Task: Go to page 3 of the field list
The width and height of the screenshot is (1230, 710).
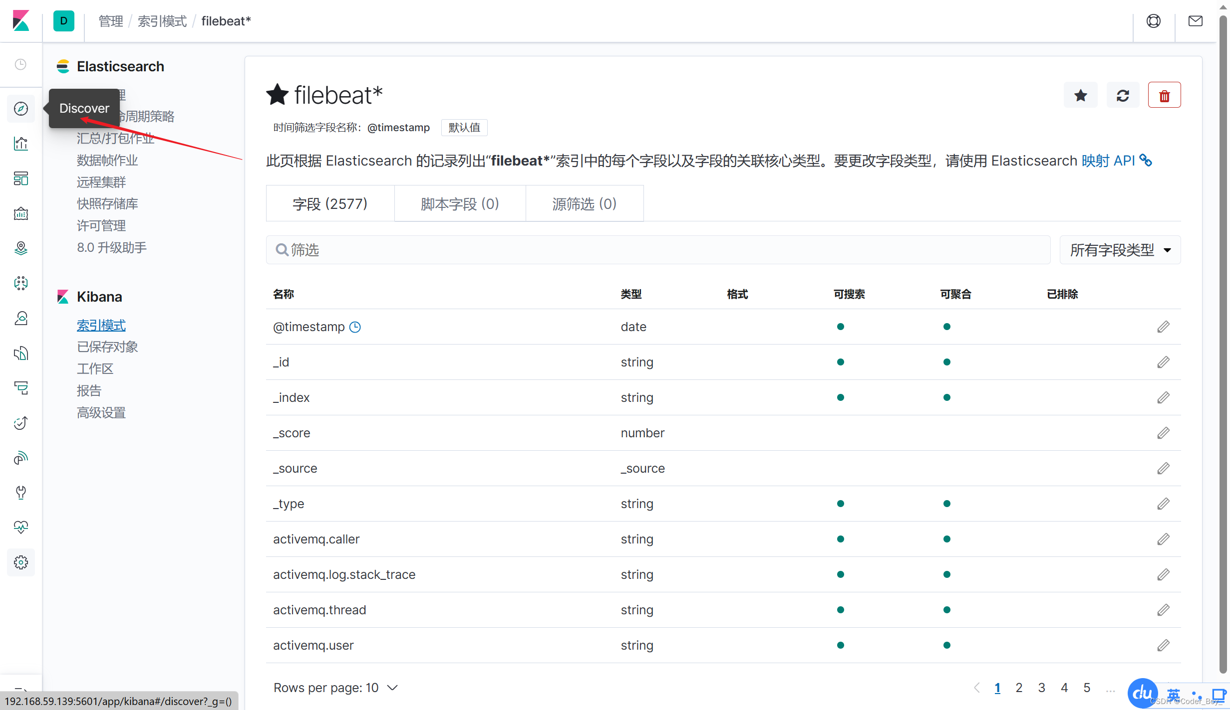Action: pos(1042,687)
